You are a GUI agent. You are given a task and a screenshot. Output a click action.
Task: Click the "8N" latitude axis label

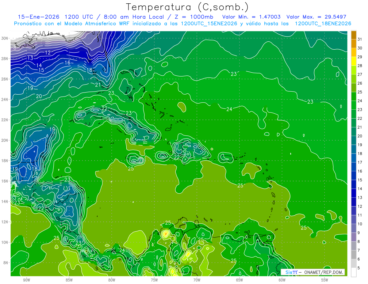pos(6,263)
